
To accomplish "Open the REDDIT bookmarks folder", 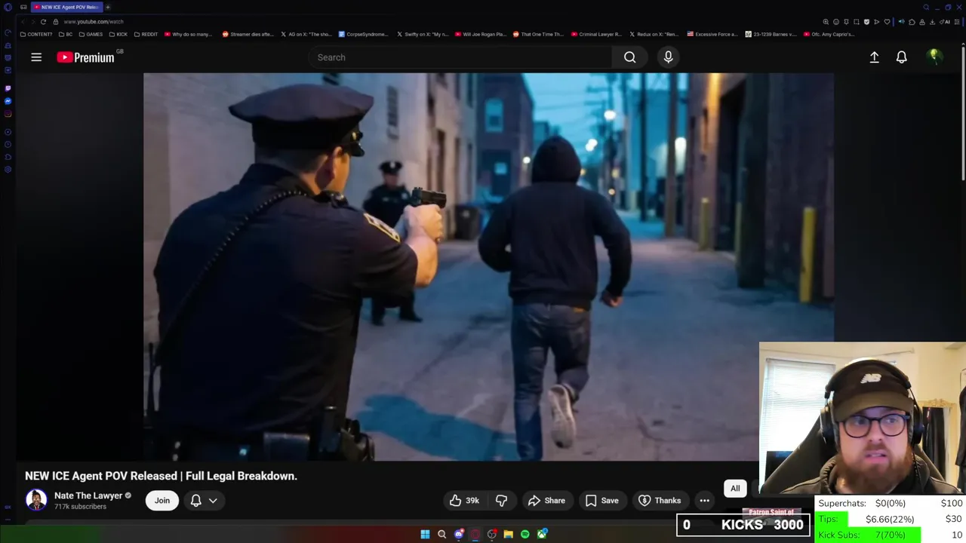I will tap(146, 34).
